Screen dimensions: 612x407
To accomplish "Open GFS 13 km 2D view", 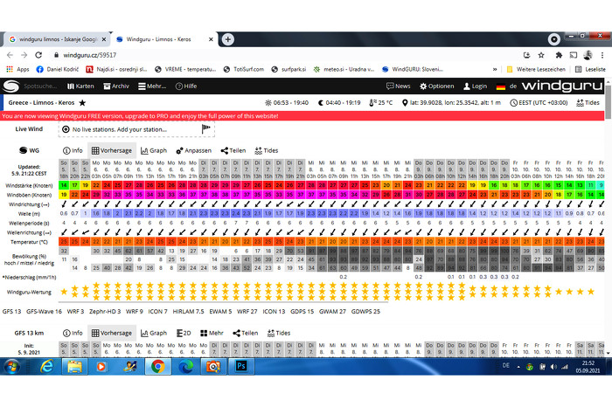I will tap(184, 333).
